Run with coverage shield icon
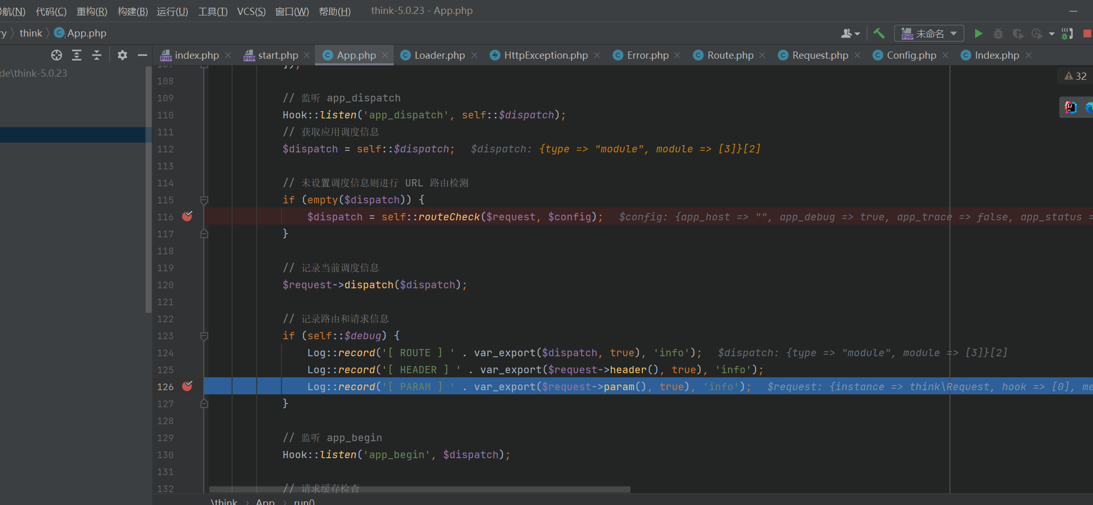Image resolution: width=1093 pixels, height=505 pixels. tap(1017, 33)
